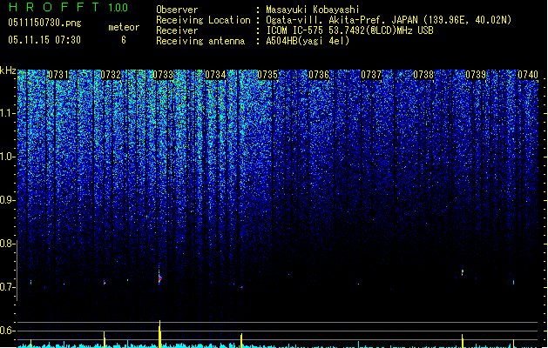548x348 pixels.
Task: Pick the 0737 time marker
Action: click(372, 76)
